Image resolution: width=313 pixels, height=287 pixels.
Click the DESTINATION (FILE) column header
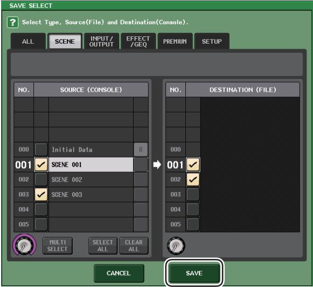pos(243,90)
